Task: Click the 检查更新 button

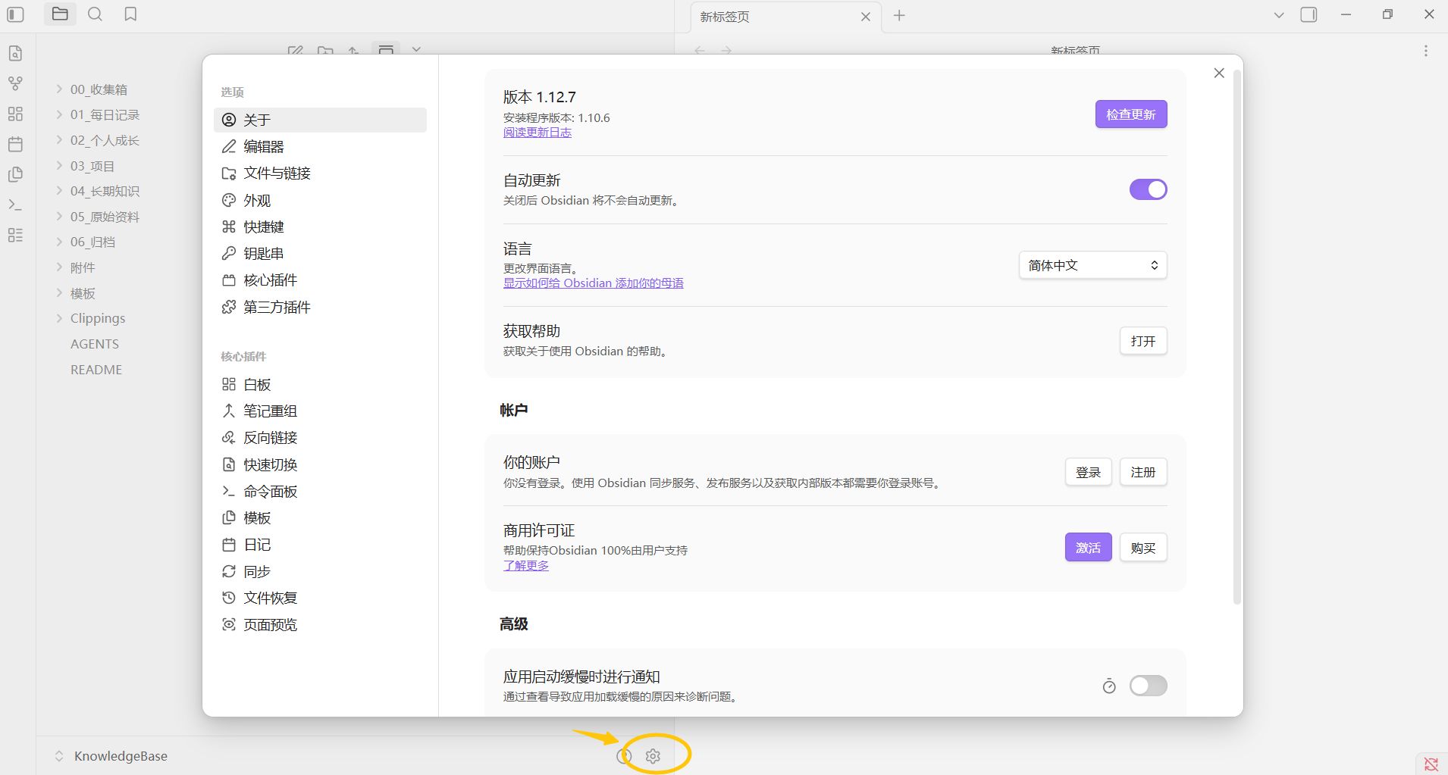Action: [1130, 114]
